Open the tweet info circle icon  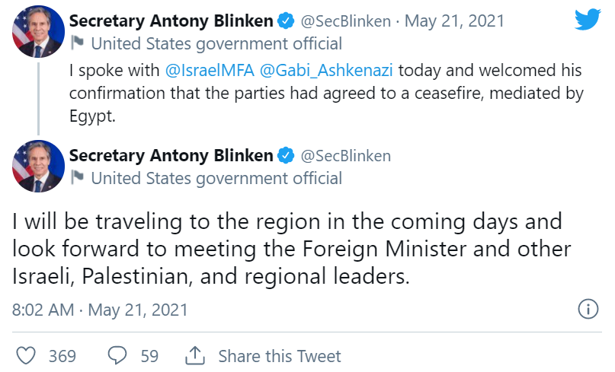(x=588, y=310)
